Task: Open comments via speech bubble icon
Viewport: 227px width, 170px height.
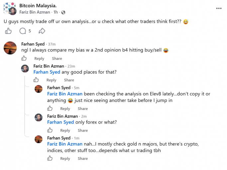Action: tap(23, 31)
